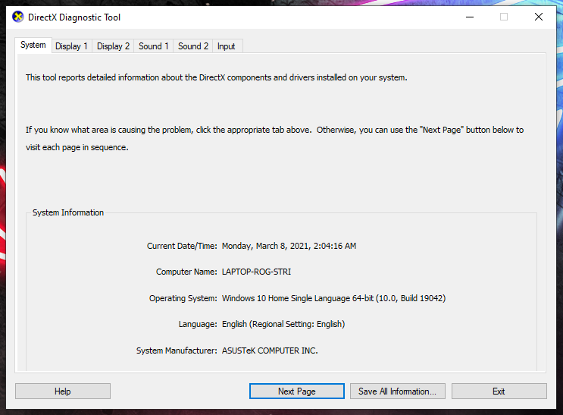
Task: Click Save All Information button
Action: [x=398, y=391]
